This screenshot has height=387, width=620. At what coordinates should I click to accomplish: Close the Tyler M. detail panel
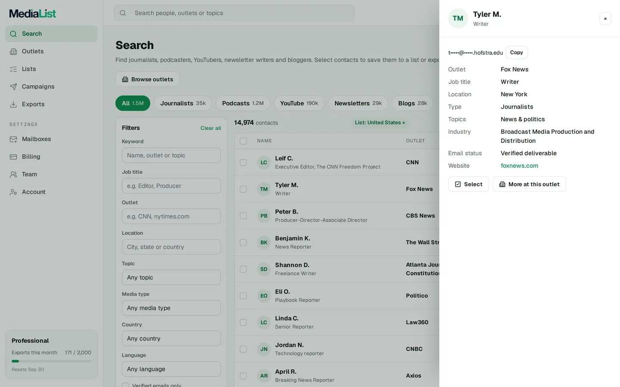click(x=605, y=18)
